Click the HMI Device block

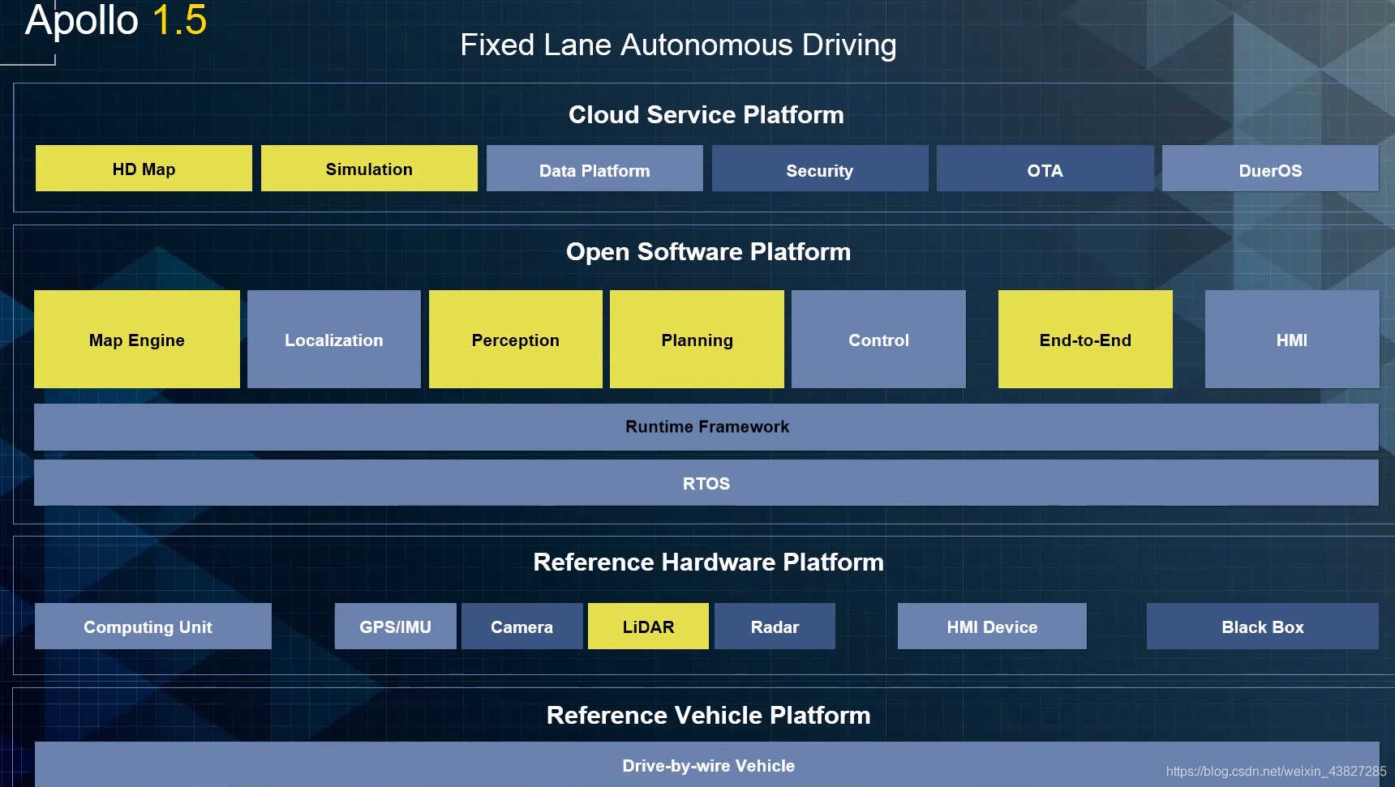coord(992,627)
